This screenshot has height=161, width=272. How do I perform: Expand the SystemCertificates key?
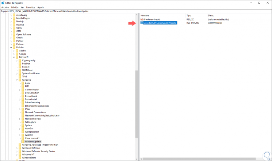(x=17, y=73)
